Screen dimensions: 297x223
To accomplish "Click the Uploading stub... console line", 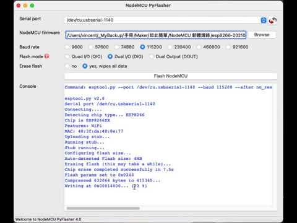I will point(87,137).
